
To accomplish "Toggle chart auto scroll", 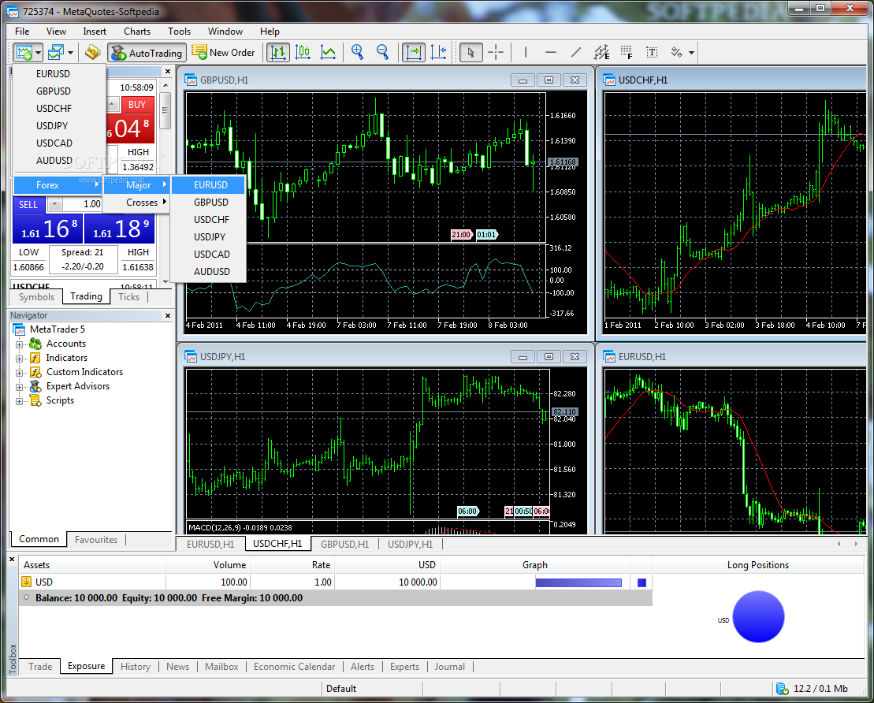I will coord(414,52).
